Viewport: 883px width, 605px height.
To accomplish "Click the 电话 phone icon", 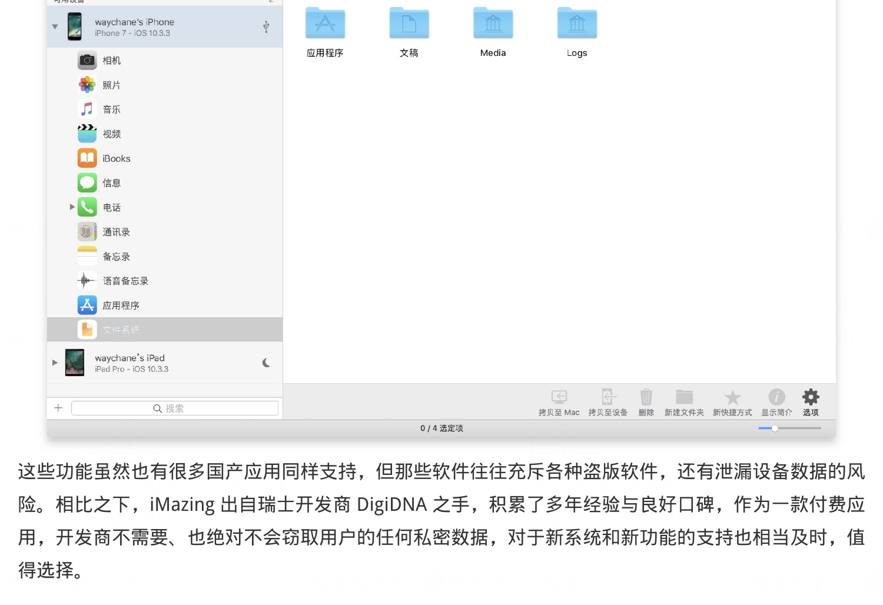I will pos(87,207).
